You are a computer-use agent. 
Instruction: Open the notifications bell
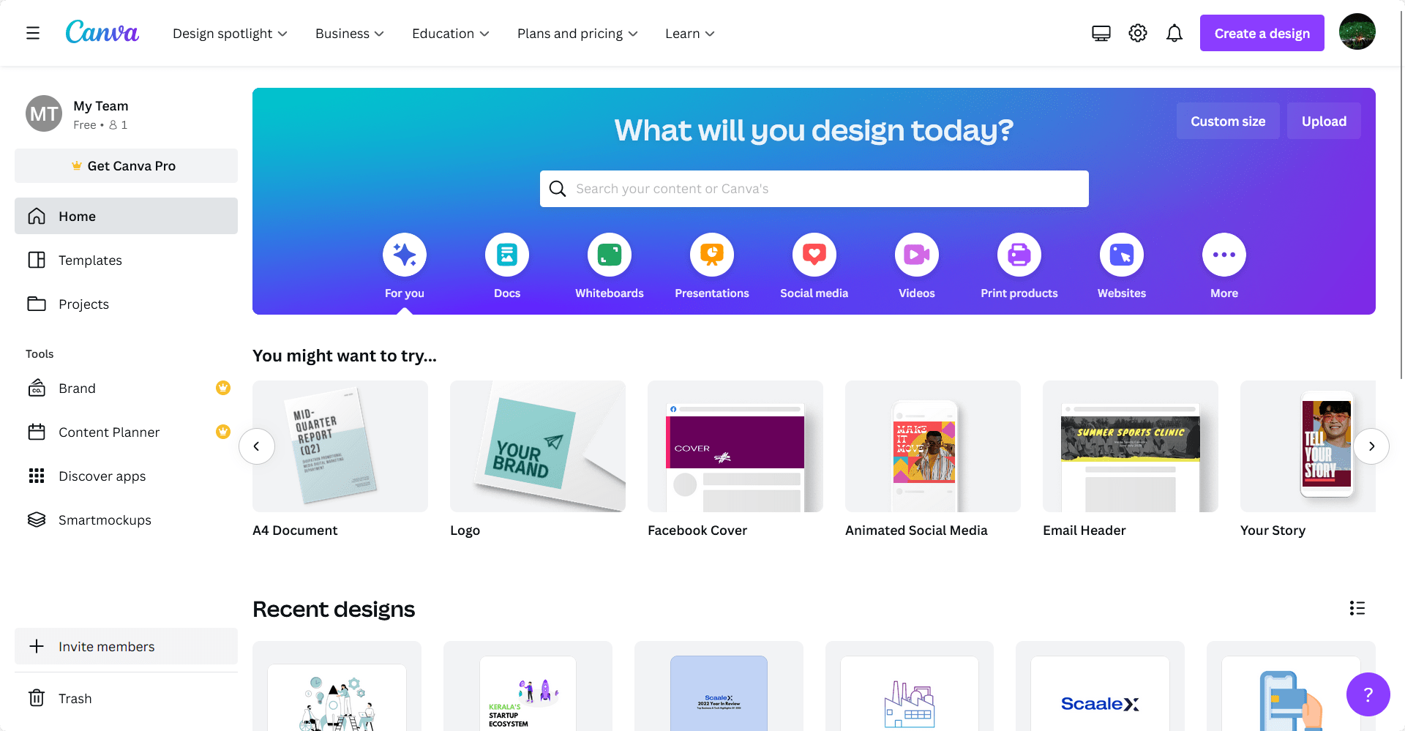pos(1174,33)
